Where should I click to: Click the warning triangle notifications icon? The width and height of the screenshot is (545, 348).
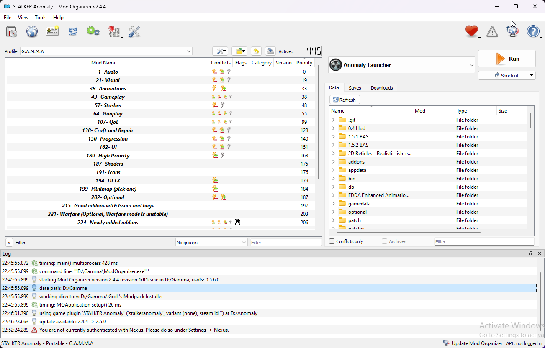tap(492, 31)
